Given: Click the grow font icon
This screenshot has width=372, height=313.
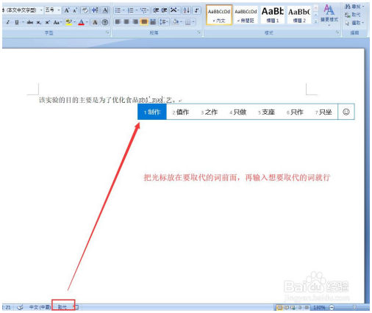Looking at the screenshot, I should [x=67, y=10].
